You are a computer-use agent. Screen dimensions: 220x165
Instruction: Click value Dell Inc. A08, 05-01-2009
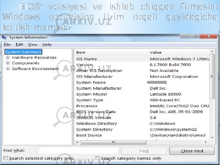(176, 112)
